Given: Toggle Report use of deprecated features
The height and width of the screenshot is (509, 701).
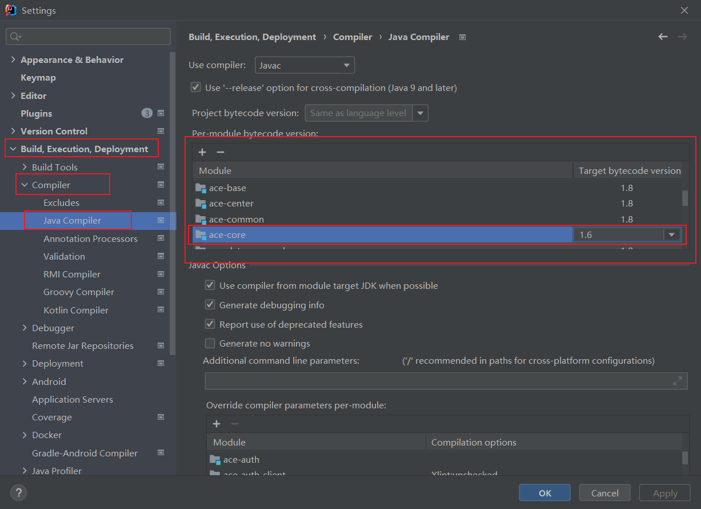Looking at the screenshot, I should tap(210, 324).
